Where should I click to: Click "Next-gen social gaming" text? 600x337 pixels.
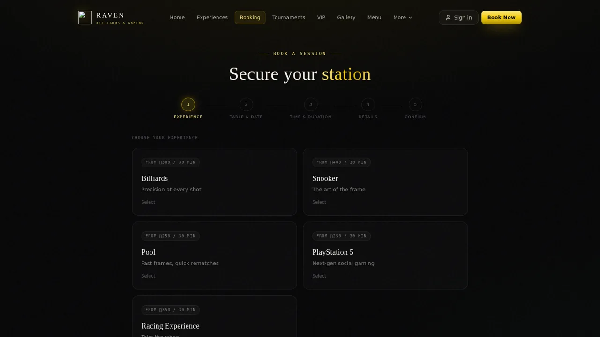343,263
